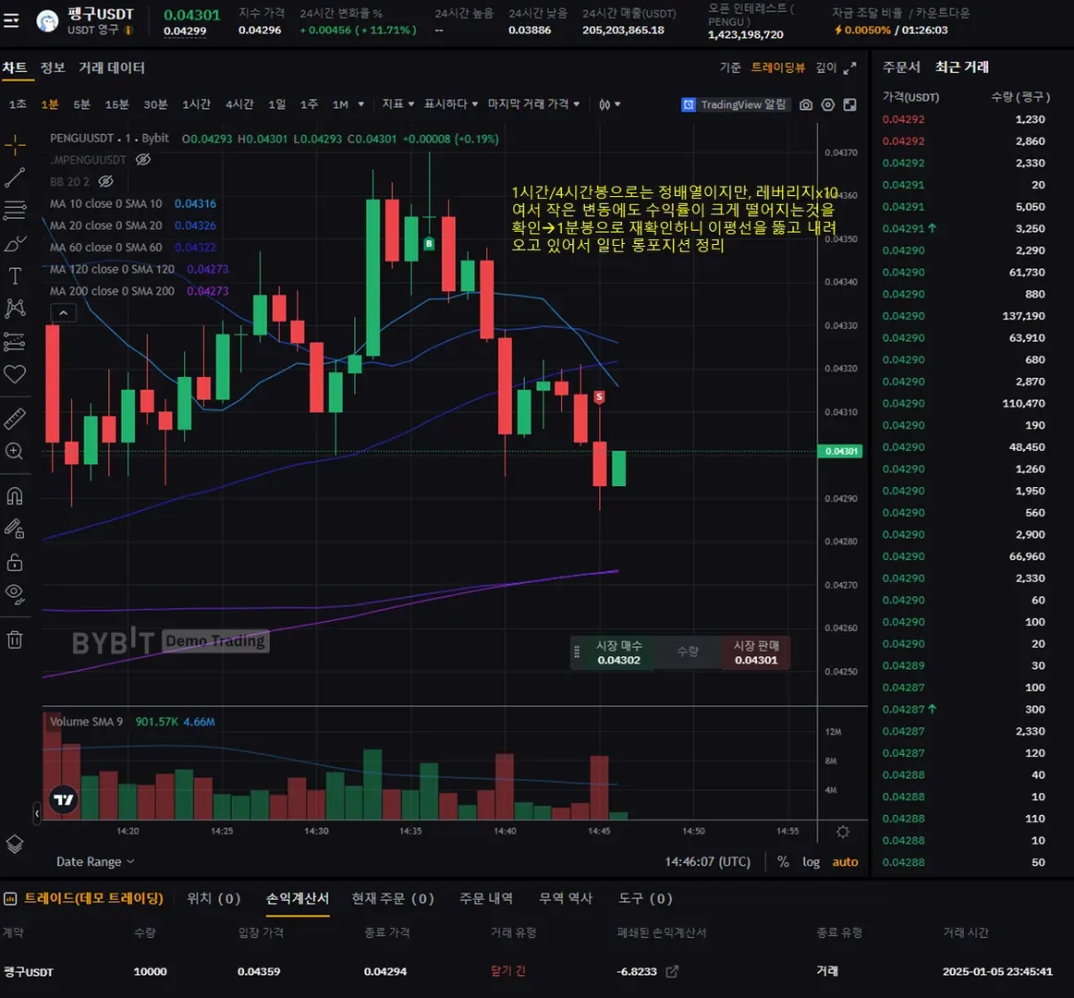Select the brush drawing tool
Image resolution: width=1074 pixels, height=998 pixels.
(15, 243)
